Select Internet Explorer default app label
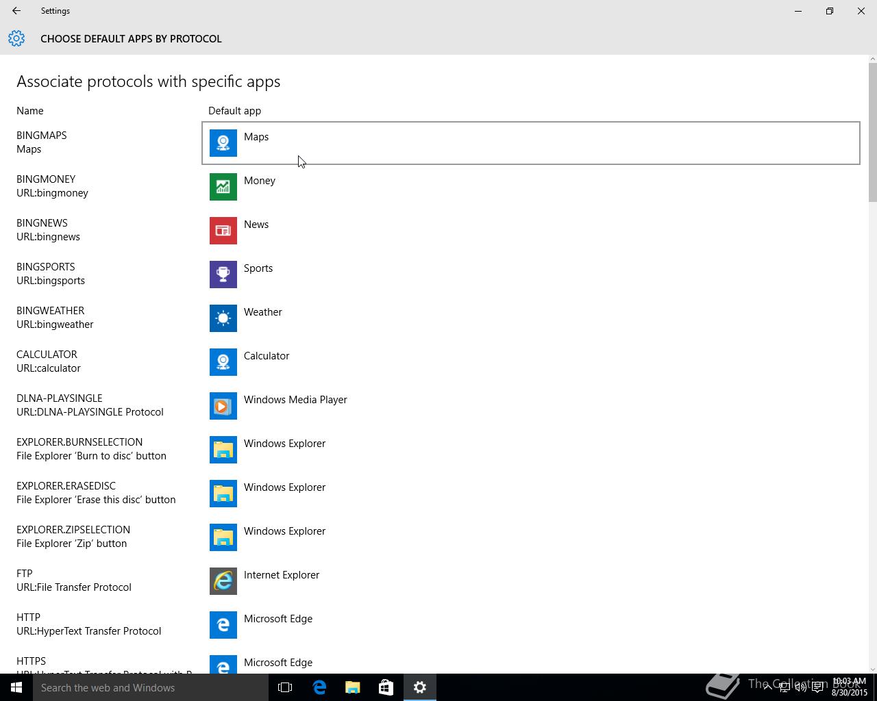The image size is (877, 701). point(282,575)
